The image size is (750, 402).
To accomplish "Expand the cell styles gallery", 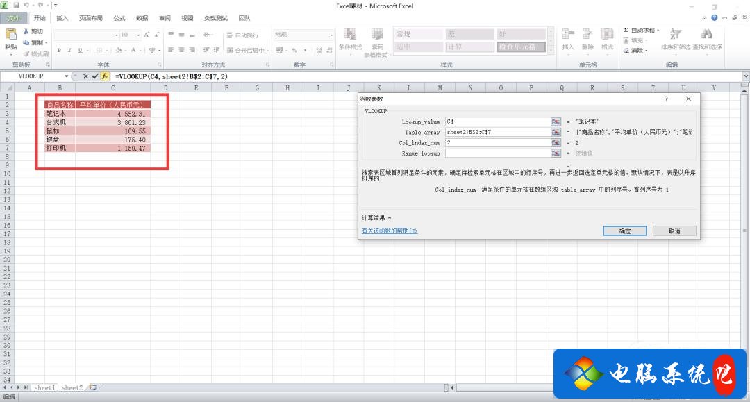I will (x=551, y=49).
